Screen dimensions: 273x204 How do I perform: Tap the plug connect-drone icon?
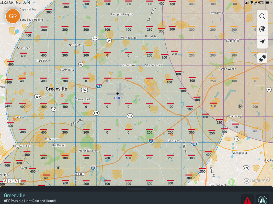click(x=262, y=58)
